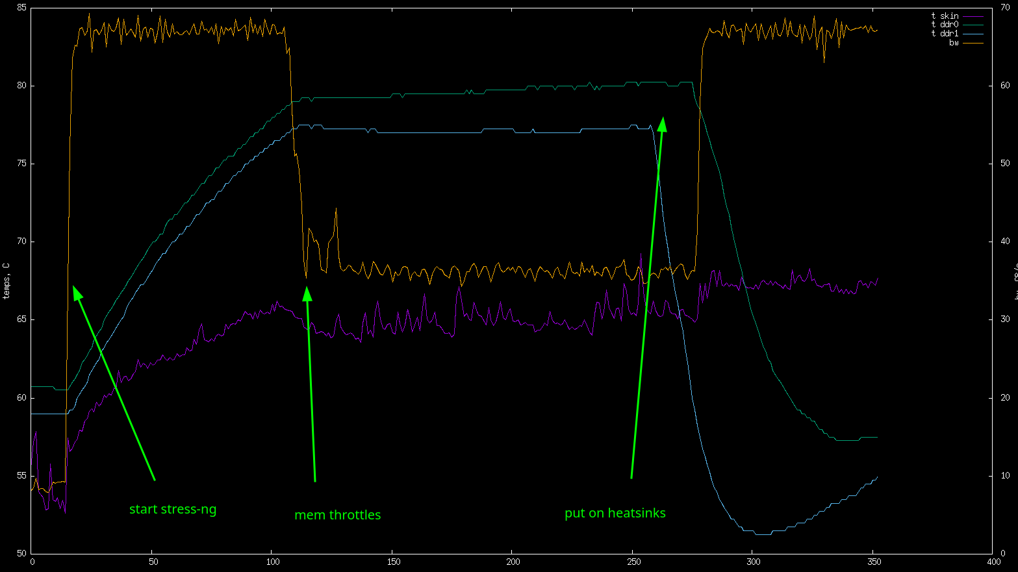Screen dimensions: 1018x572
Task: Click tick label 40 on the right bandwidth axis
Action: click(1005, 242)
